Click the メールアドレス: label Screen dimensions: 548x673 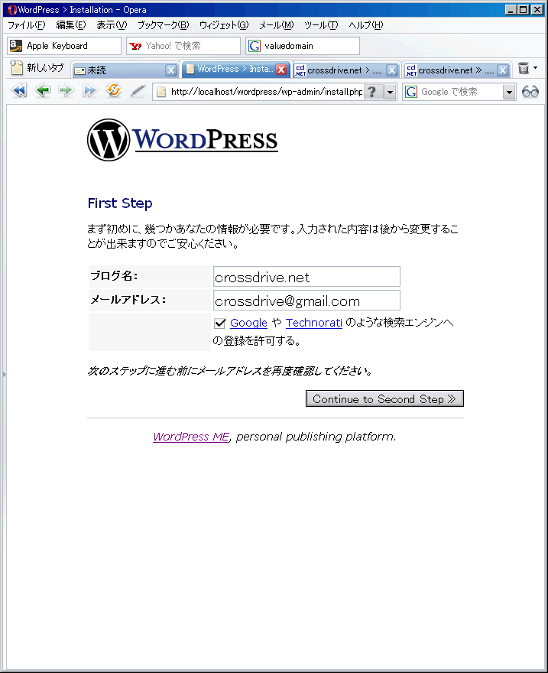128,300
